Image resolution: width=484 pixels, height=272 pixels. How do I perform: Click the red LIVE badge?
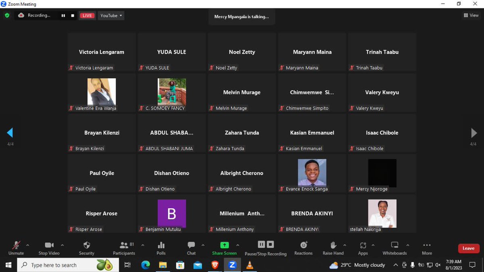point(87,15)
